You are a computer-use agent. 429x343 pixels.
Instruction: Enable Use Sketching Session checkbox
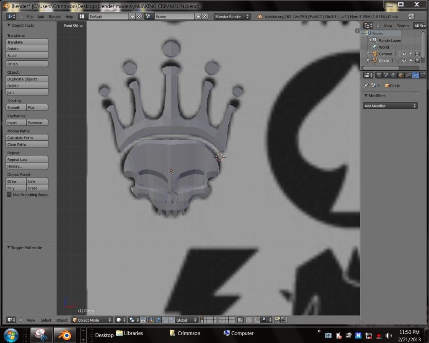[9, 194]
